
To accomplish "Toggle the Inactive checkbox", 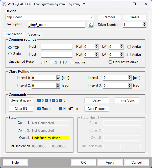I will click(71, 62).
